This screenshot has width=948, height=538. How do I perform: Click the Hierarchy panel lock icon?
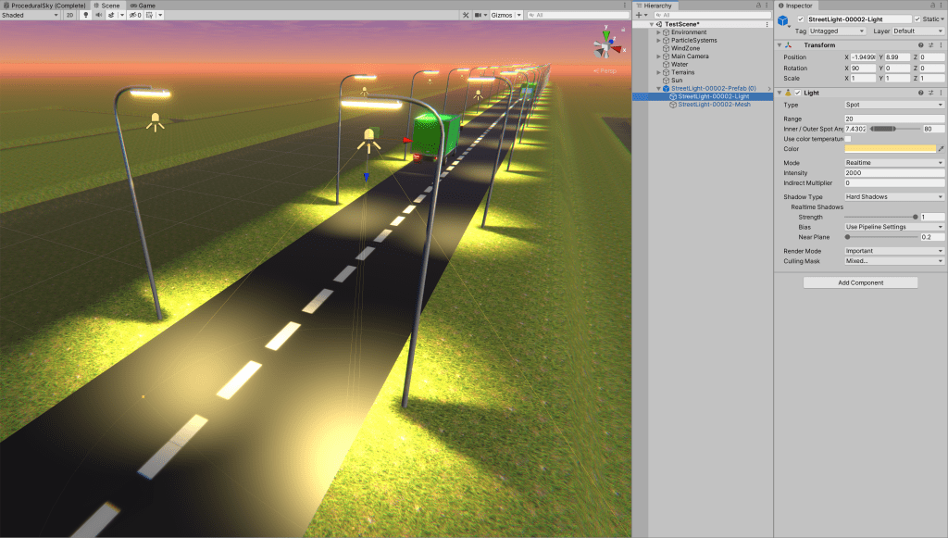[x=759, y=6]
